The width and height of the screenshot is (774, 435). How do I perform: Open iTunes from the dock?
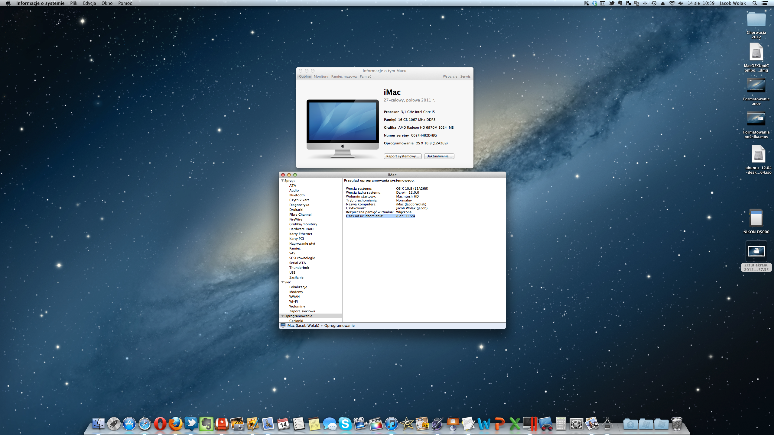(391, 424)
